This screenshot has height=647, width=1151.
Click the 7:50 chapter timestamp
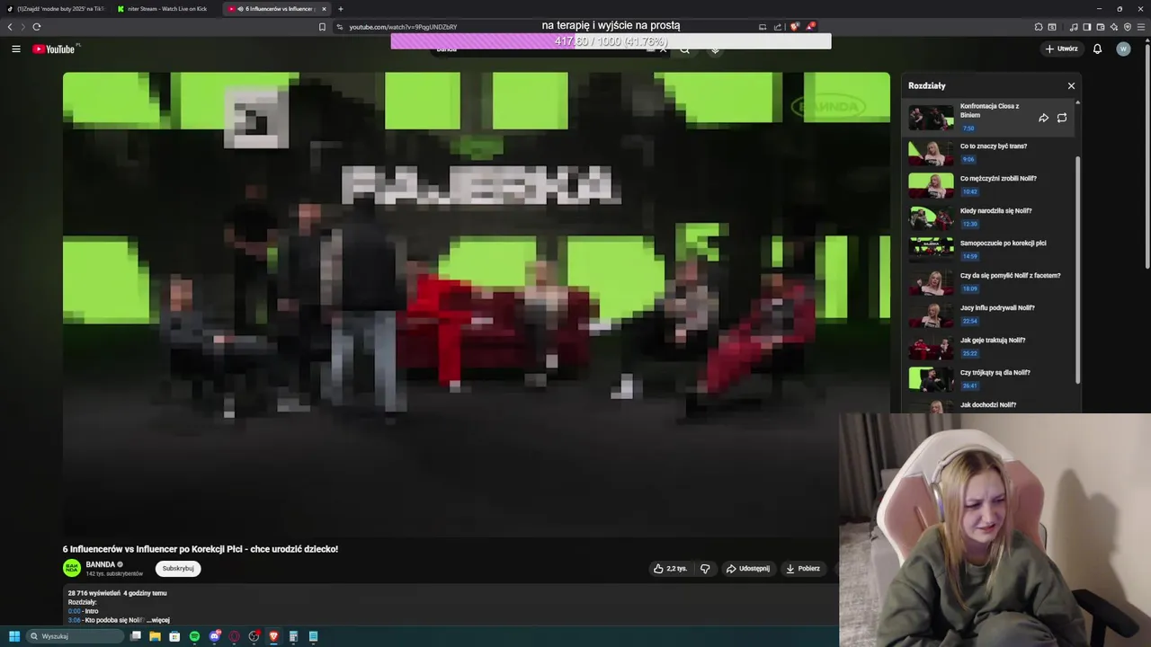(968, 128)
